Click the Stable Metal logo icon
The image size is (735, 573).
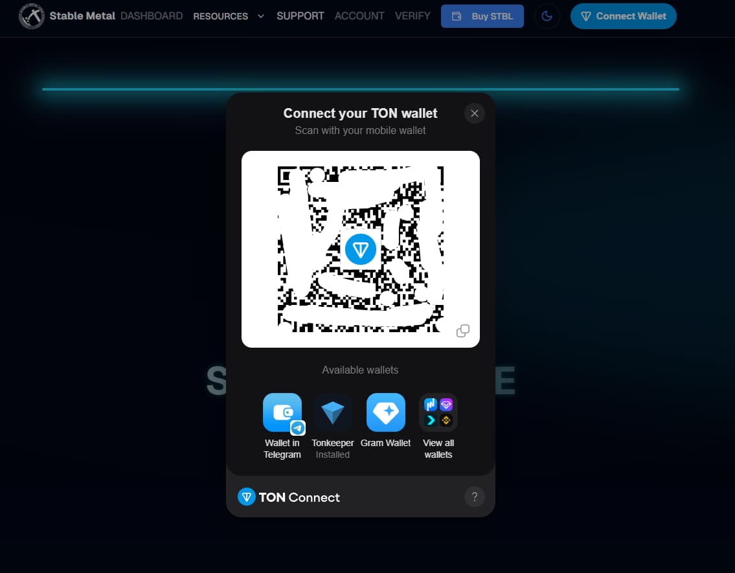coord(31,16)
